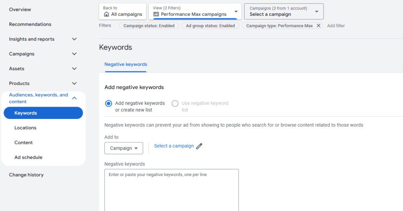Screen dimensions: 403x211
Task: Open Recommendations in the sidebar
Action: [x=30, y=24]
